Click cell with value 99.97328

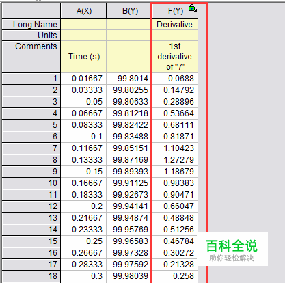click(129, 253)
